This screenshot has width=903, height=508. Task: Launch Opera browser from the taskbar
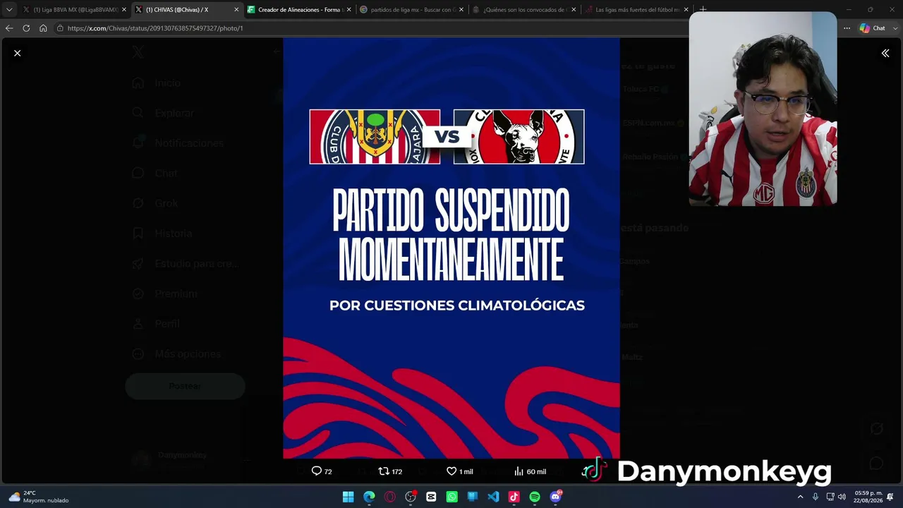click(x=390, y=497)
